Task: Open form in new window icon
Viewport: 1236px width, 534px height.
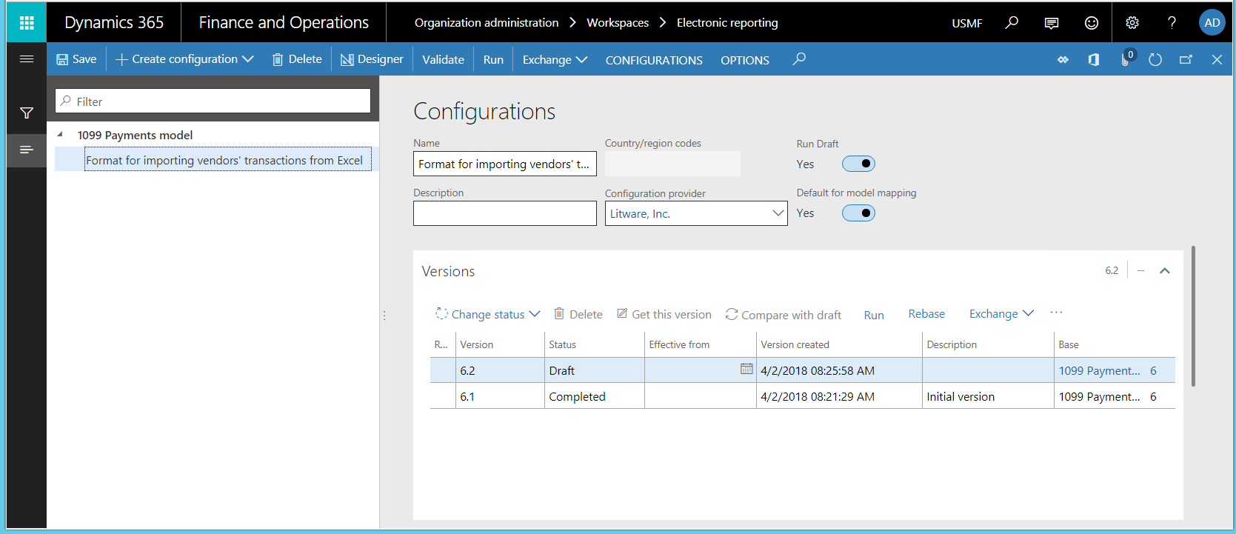Action: [1186, 60]
